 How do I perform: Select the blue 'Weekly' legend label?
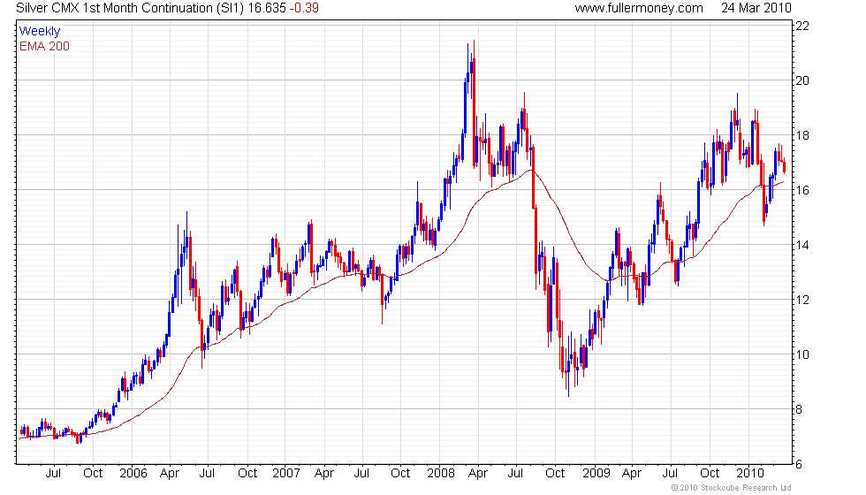pos(40,32)
